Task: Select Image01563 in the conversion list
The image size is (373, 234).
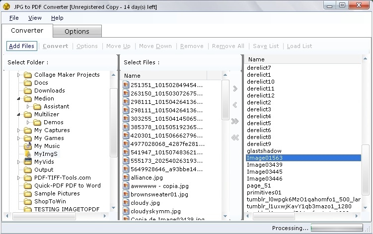Action: point(303,158)
